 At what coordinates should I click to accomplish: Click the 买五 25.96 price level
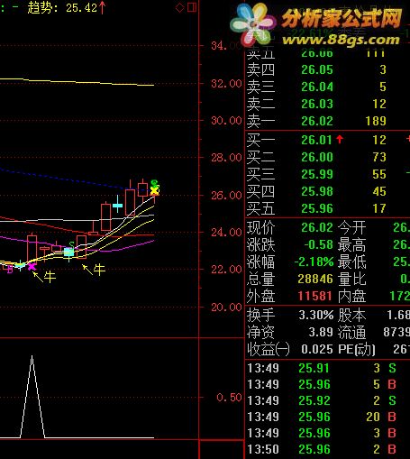(x=317, y=208)
